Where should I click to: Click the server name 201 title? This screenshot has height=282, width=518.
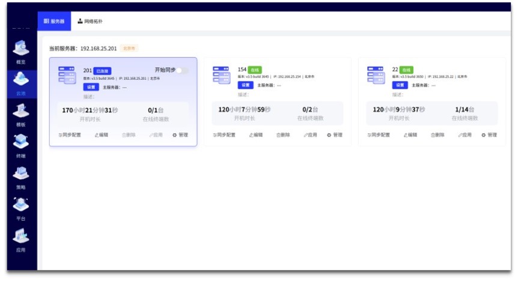click(x=88, y=71)
